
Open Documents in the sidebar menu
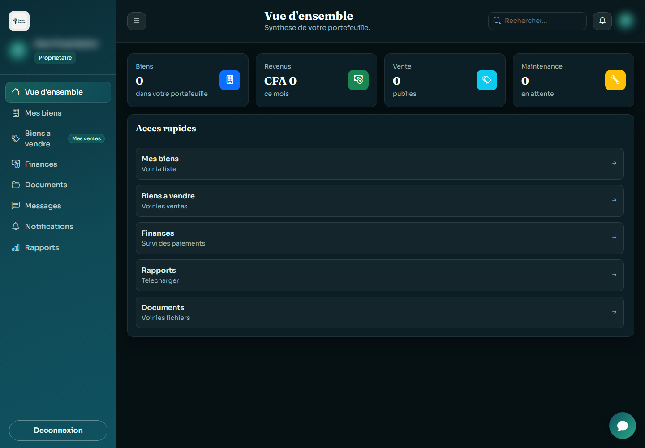pyautogui.click(x=58, y=185)
